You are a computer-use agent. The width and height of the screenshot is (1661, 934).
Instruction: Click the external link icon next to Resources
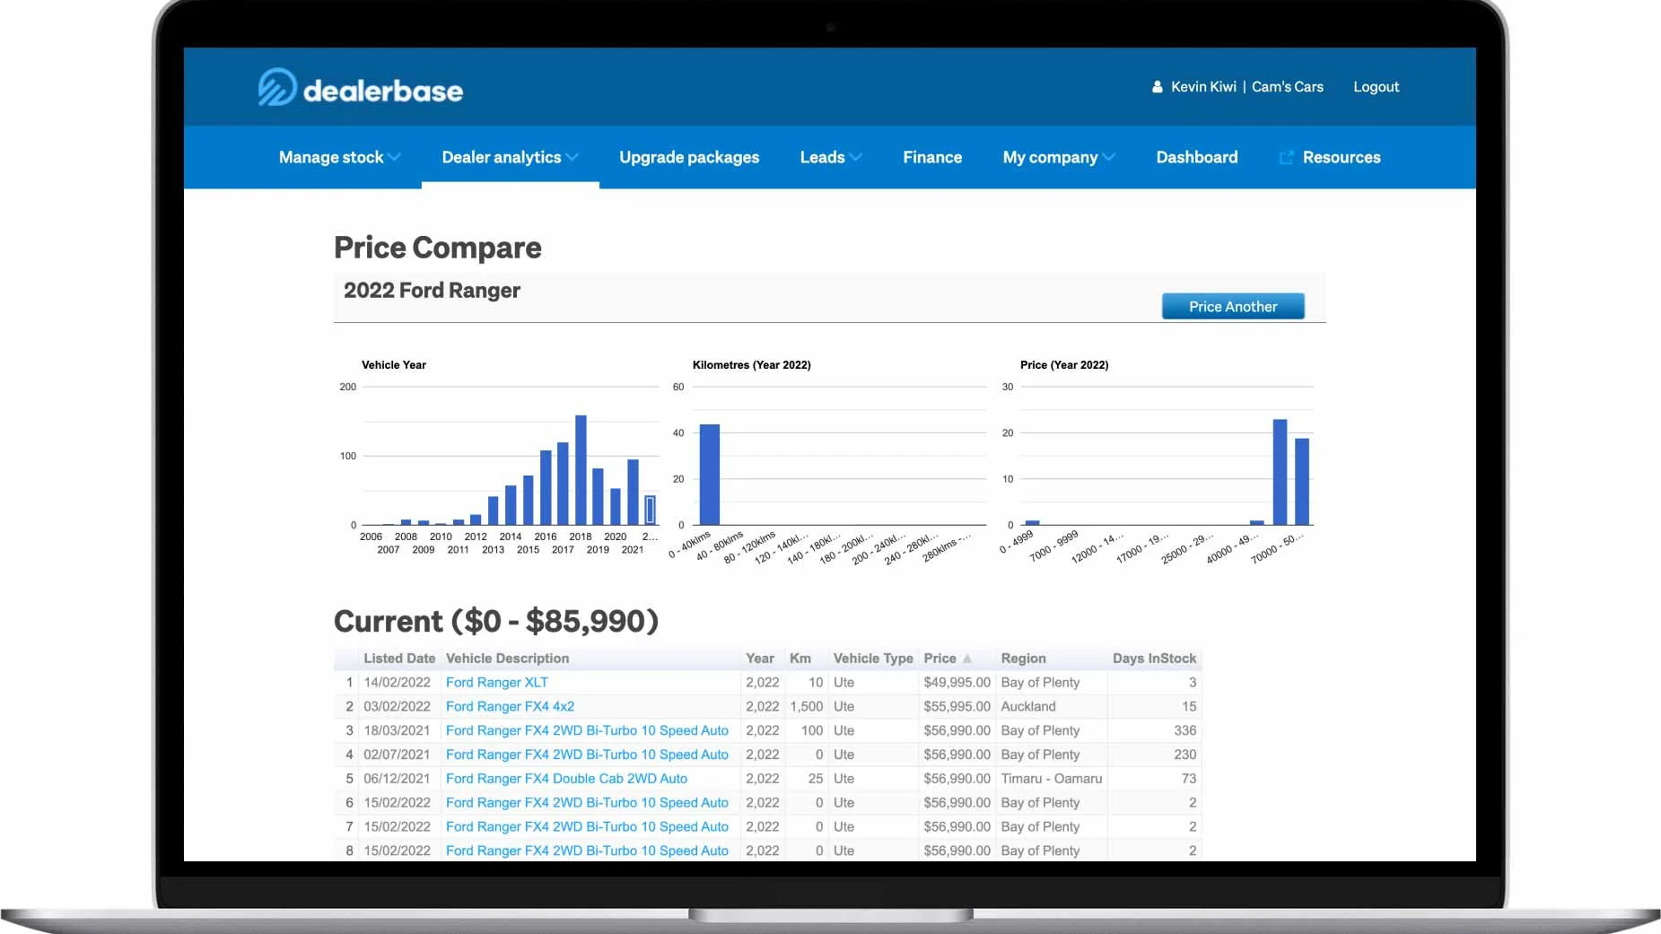[1286, 158]
